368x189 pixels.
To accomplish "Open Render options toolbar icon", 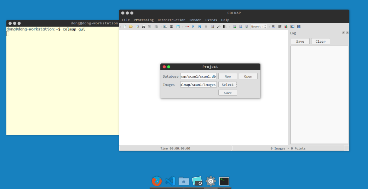I will (x=247, y=26).
